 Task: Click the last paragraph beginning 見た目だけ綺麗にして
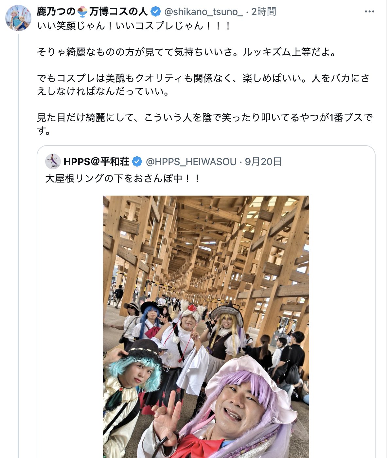point(205,124)
